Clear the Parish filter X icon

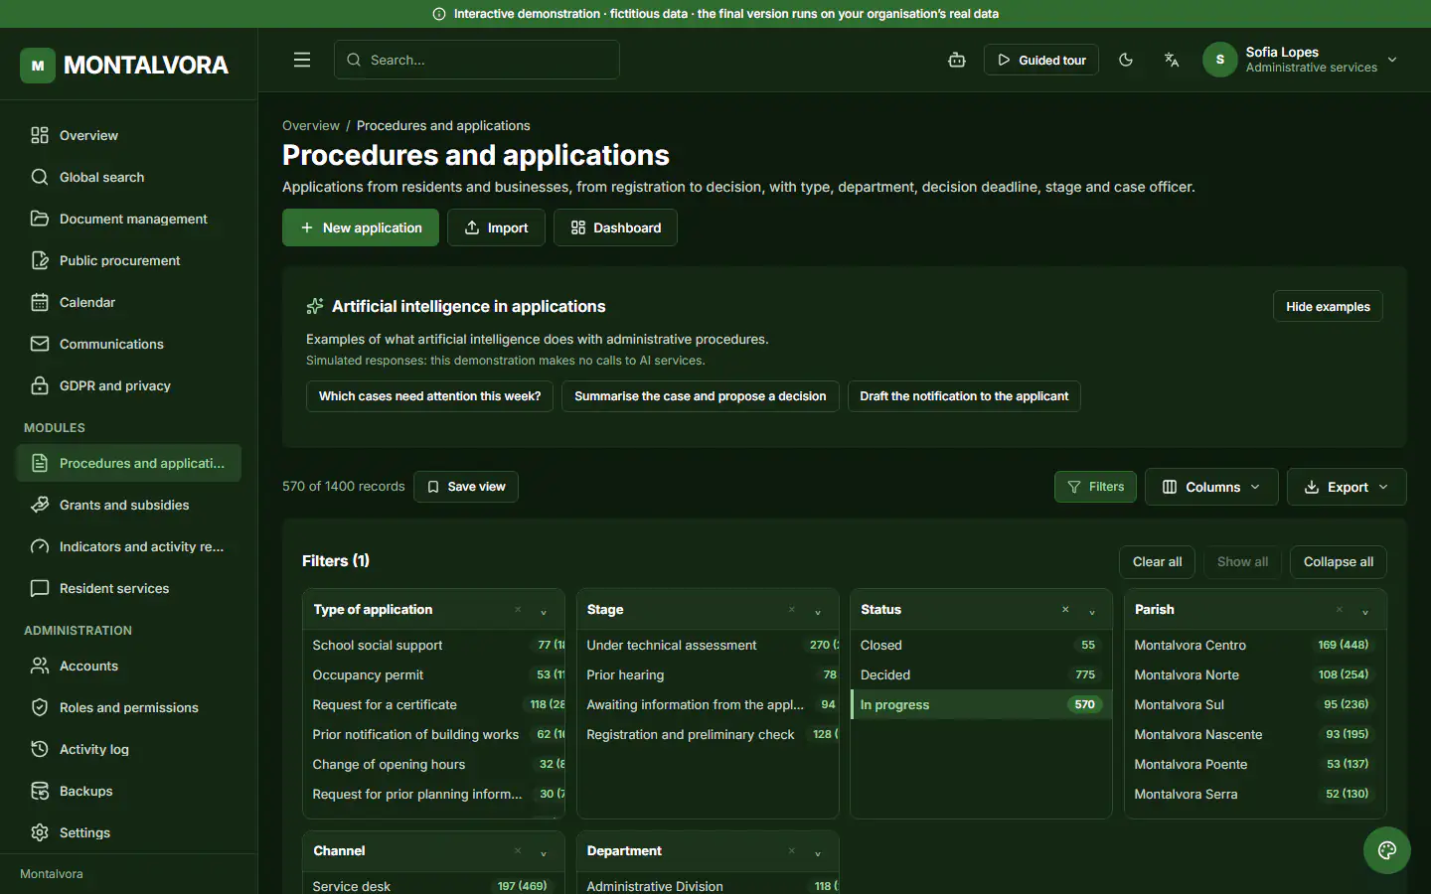[1340, 610]
